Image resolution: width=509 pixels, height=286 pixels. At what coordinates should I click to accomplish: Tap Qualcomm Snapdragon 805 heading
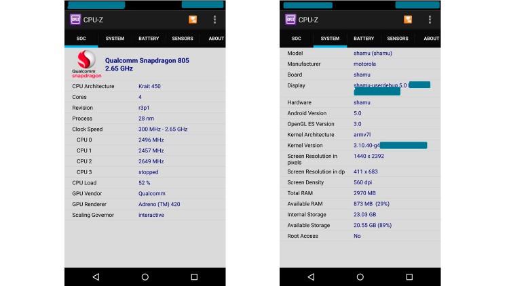pos(147,64)
